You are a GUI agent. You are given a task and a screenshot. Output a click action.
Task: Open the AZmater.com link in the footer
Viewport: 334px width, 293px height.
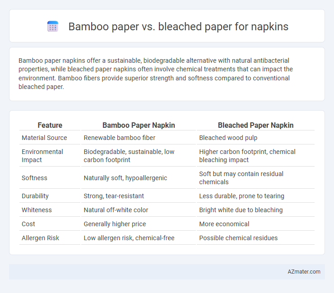click(304, 272)
